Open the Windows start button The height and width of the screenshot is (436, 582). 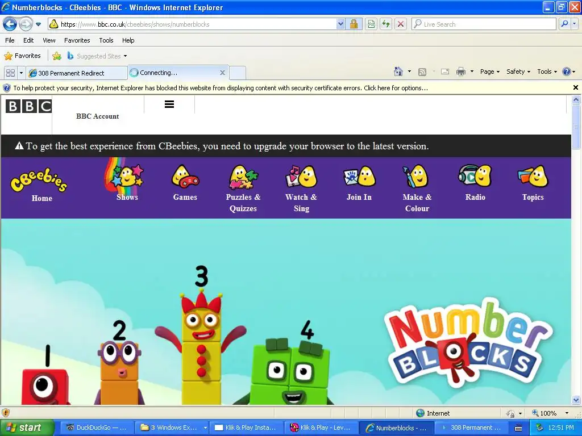pyautogui.click(x=27, y=427)
